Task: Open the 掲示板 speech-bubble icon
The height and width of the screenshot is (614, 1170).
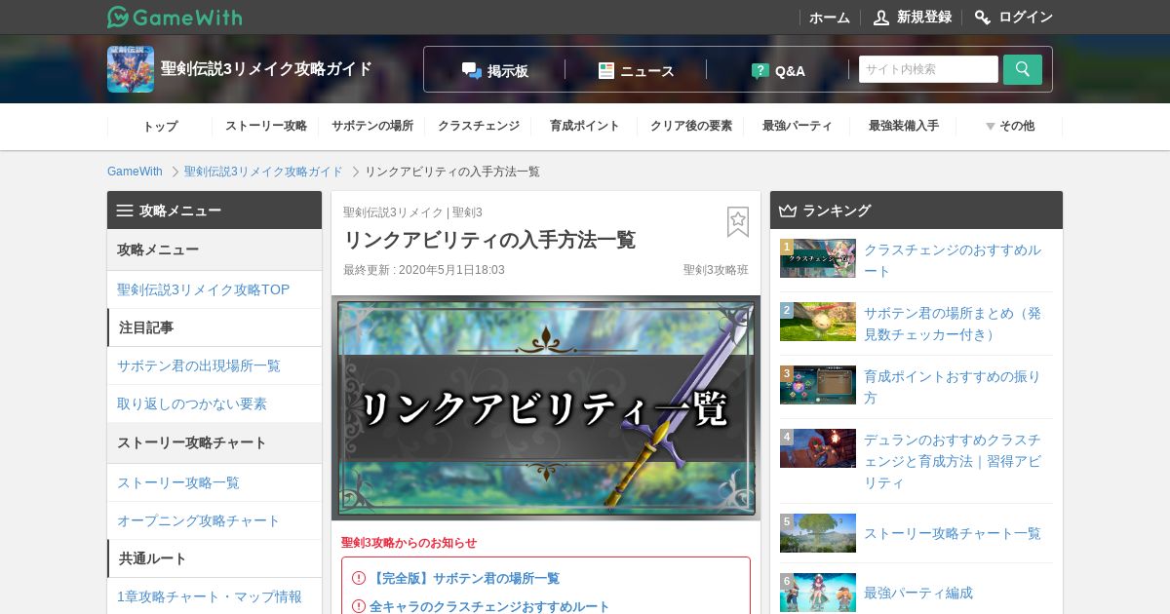Action: (x=472, y=70)
